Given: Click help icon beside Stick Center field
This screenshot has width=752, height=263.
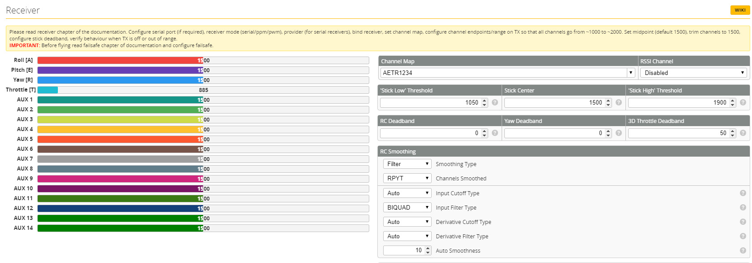Looking at the screenshot, I should (x=619, y=102).
